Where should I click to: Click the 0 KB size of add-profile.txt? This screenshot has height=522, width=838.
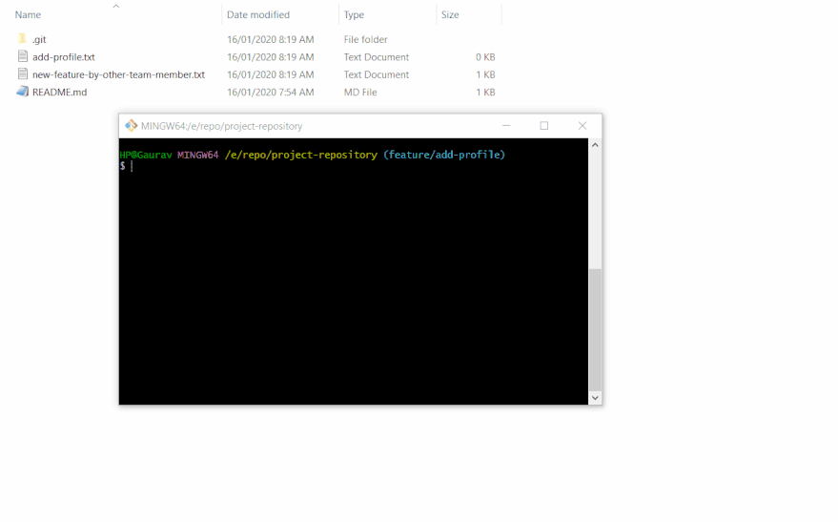[x=485, y=56]
